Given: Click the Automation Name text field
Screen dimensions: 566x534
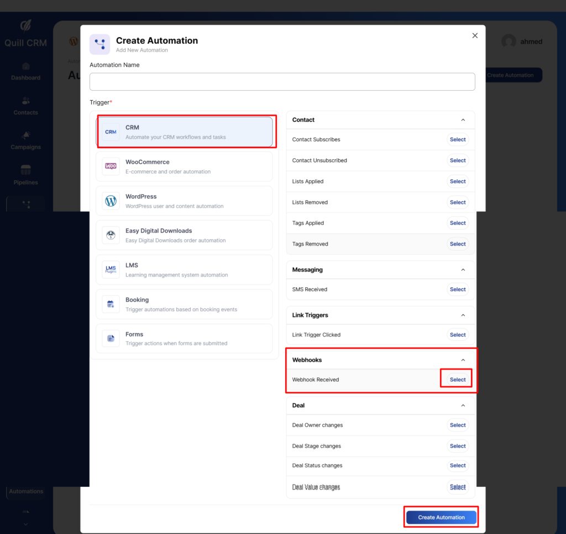Looking at the screenshot, I should click(x=282, y=82).
